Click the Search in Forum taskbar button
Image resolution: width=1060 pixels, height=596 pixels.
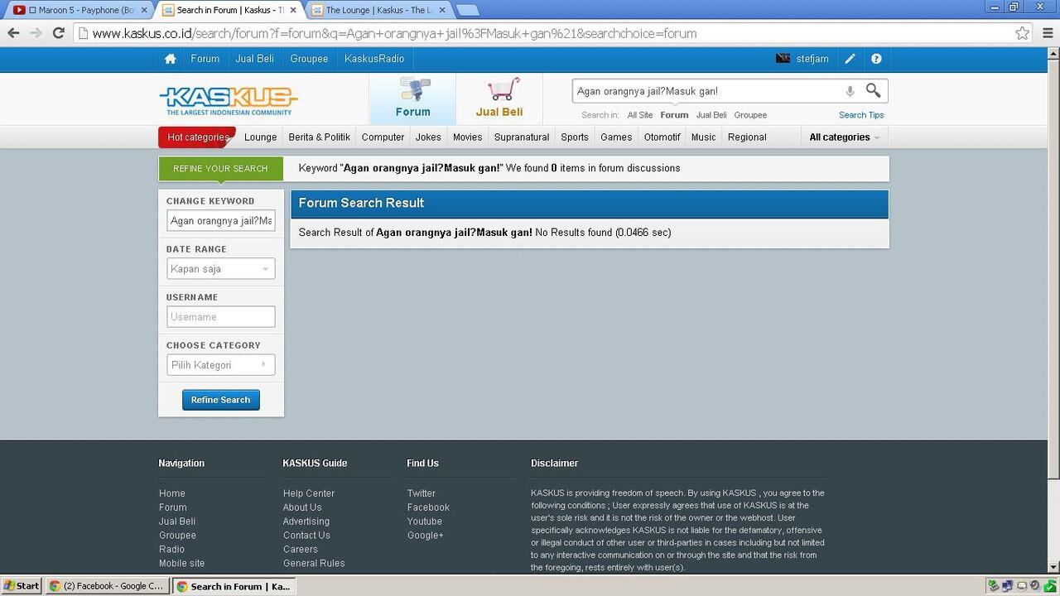tap(234, 586)
